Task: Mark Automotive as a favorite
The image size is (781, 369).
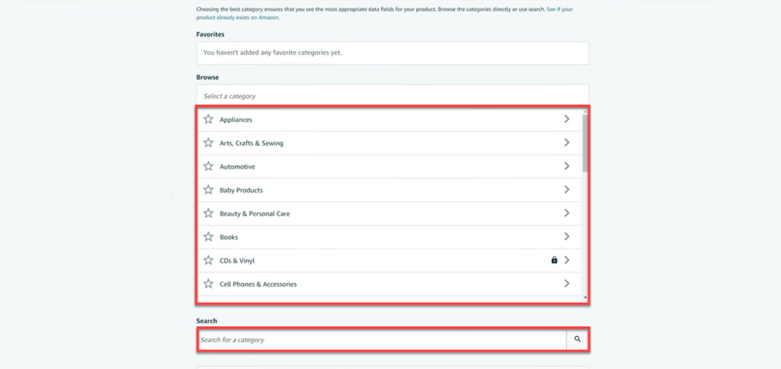Action: tap(208, 166)
